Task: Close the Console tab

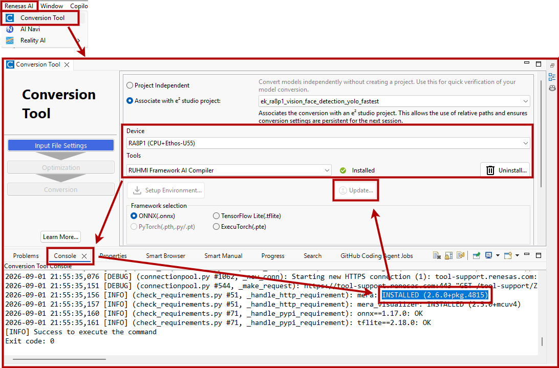Action: (x=84, y=256)
